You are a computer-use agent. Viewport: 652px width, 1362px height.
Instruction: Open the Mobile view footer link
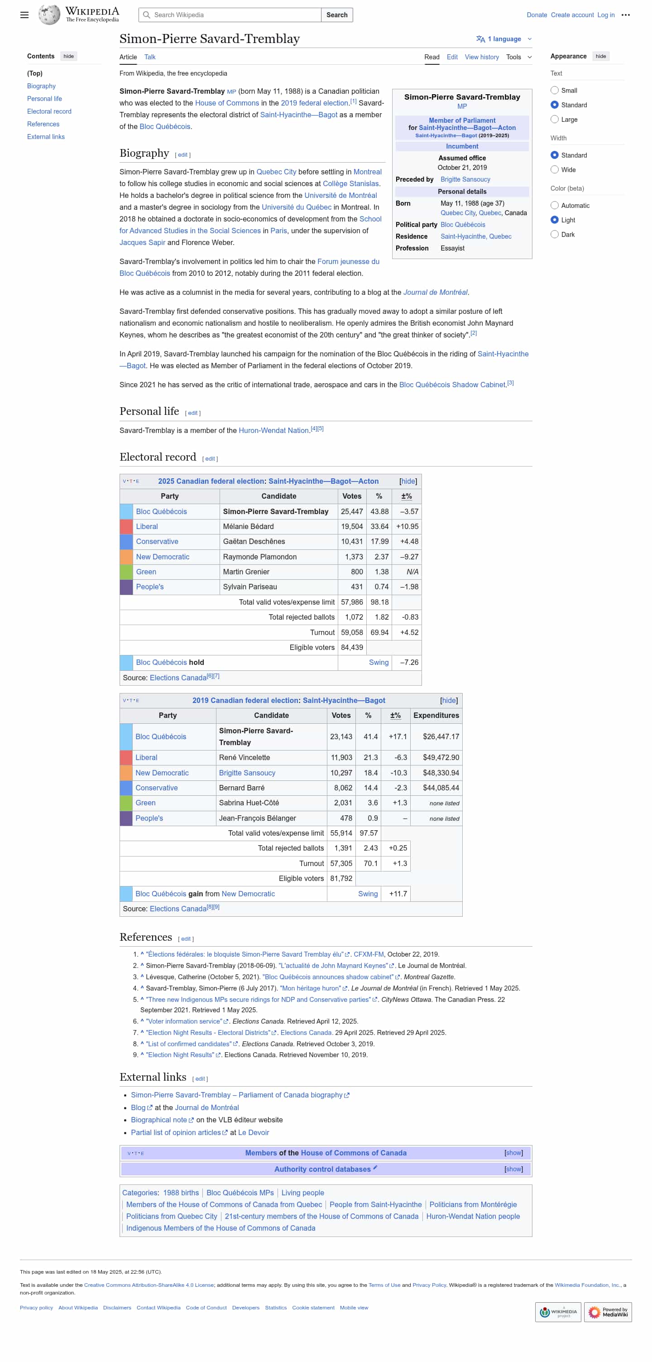tap(354, 1308)
